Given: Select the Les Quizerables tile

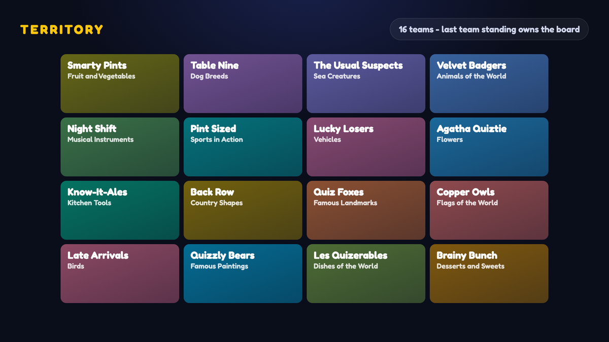Looking at the screenshot, I should tap(366, 274).
